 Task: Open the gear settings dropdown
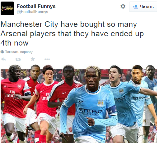tap(123, 7)
